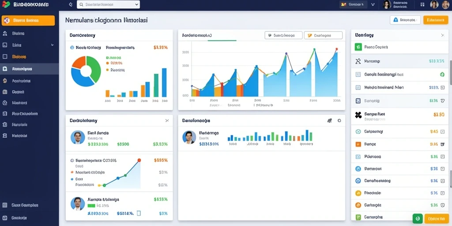Viewport: 452px width, 226px height.
Task: Click the orange button at page top right
Action: tap(436, 20)
